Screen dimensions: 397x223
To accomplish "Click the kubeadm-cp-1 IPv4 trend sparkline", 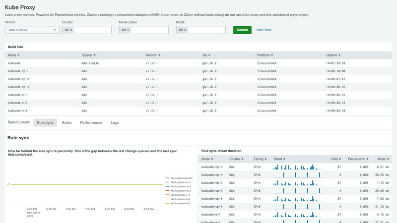I will [x=297, y=167].
